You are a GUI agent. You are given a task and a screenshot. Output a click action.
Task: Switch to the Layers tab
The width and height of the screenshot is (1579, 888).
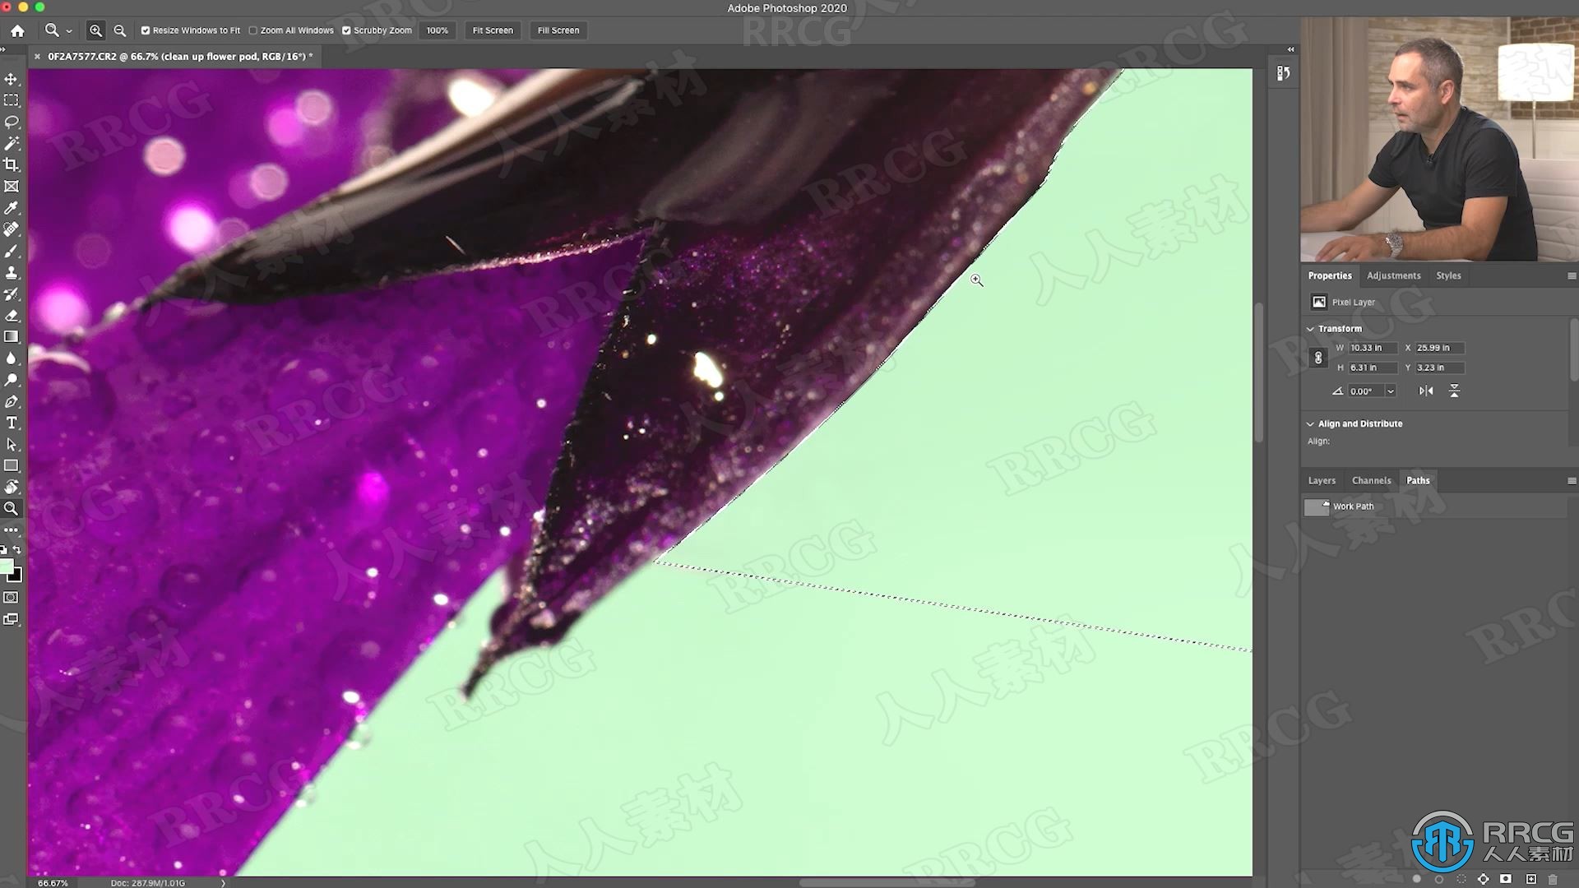(x=1321, y=479)
